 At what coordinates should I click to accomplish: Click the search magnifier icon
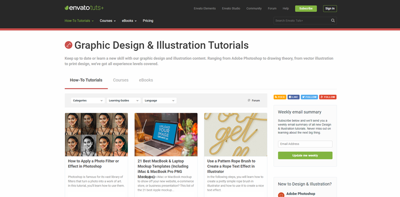[333, 20]
